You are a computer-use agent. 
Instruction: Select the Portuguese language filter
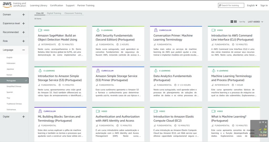coord(11,80)
